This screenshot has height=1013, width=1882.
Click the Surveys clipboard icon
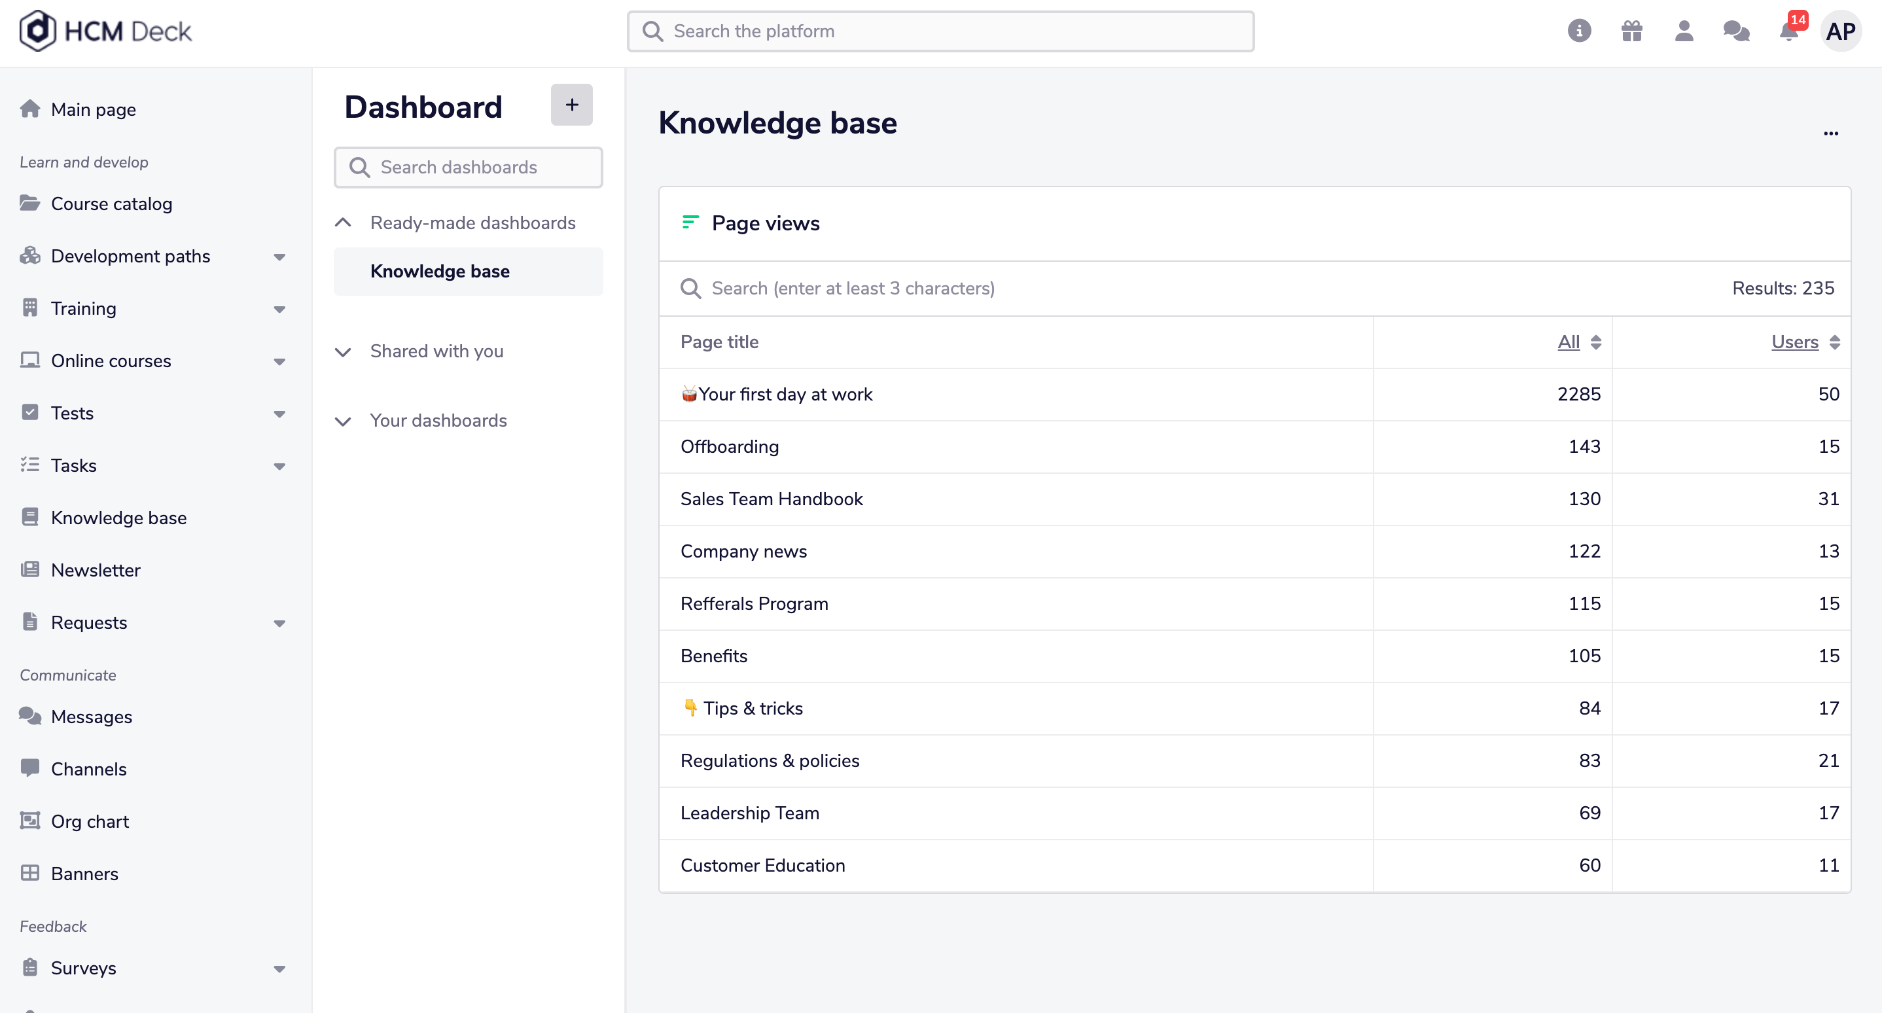(x=30, y=967)
